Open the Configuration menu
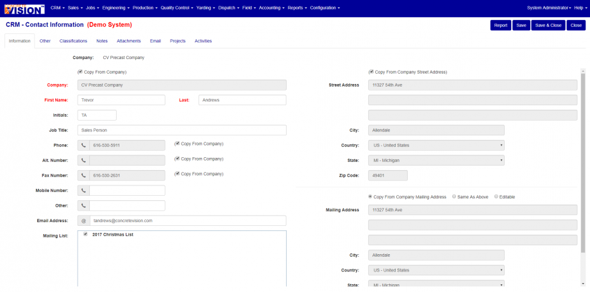 click(325, 8)
